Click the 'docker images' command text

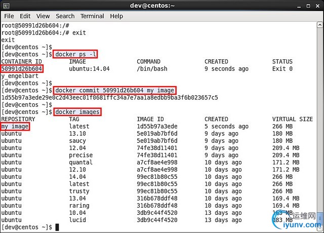77,112
